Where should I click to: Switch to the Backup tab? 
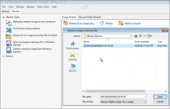click(x=6, y=11)
